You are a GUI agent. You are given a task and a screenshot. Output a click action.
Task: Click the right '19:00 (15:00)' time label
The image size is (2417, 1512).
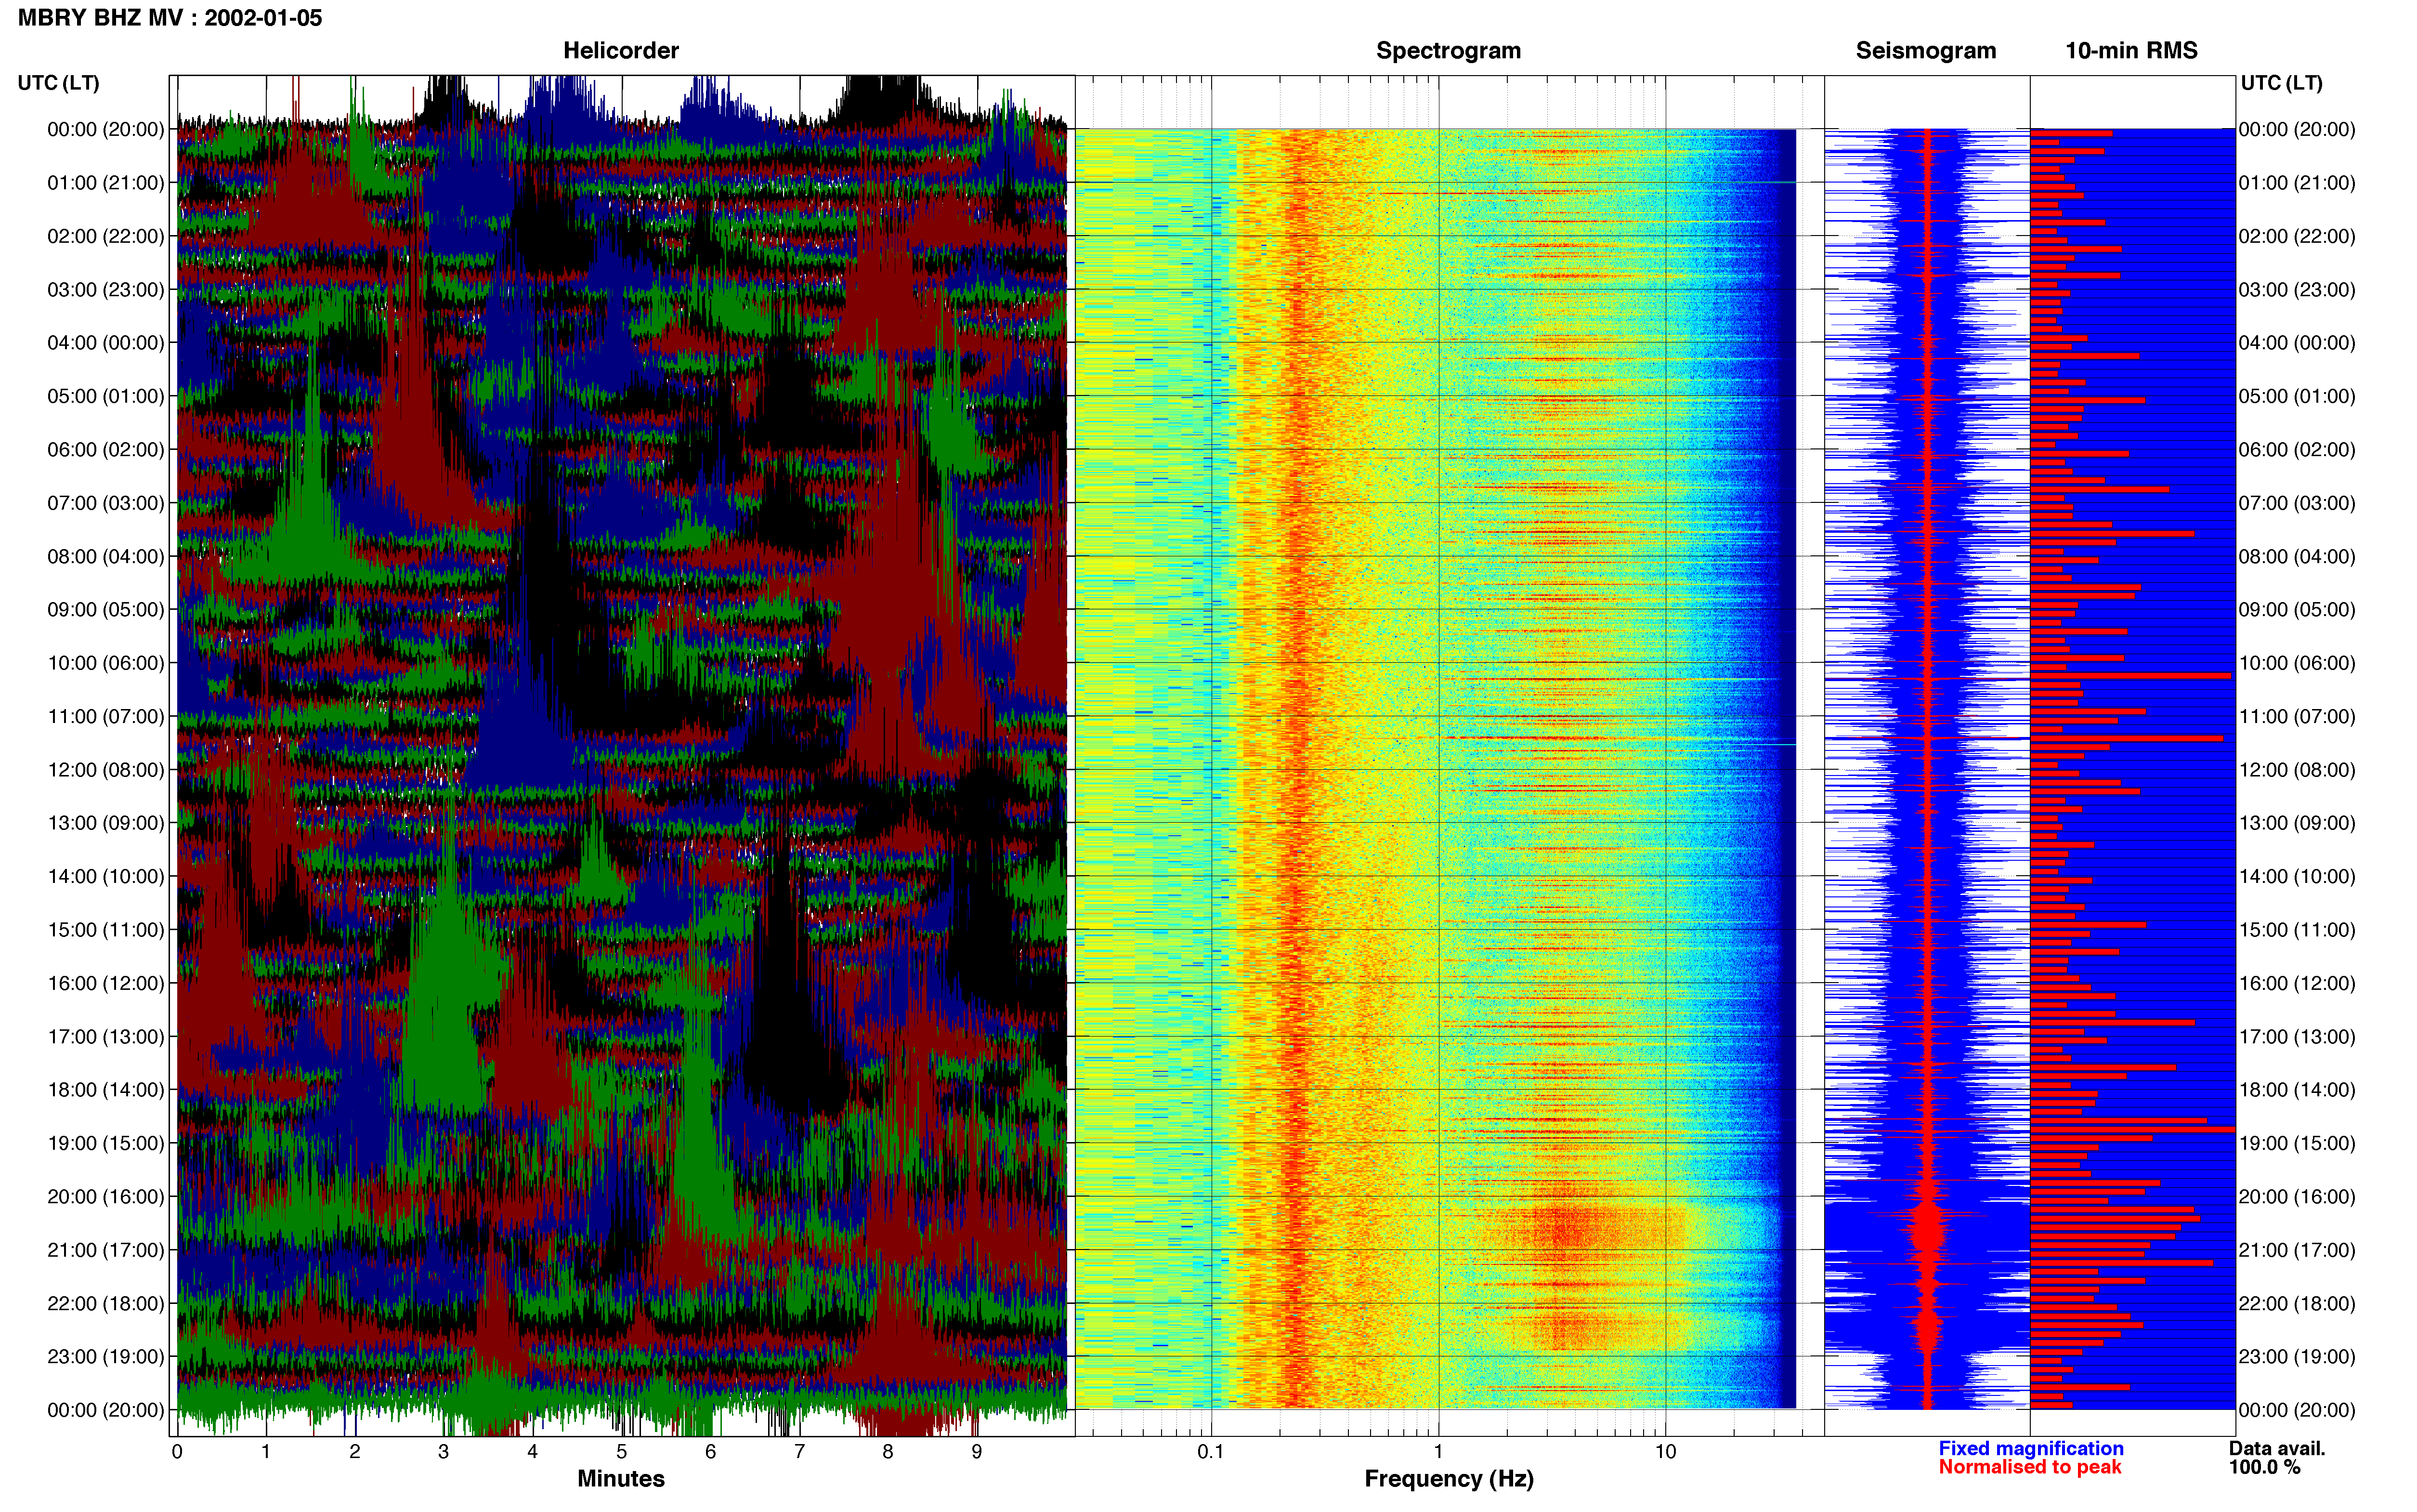coord(2297,1143)
